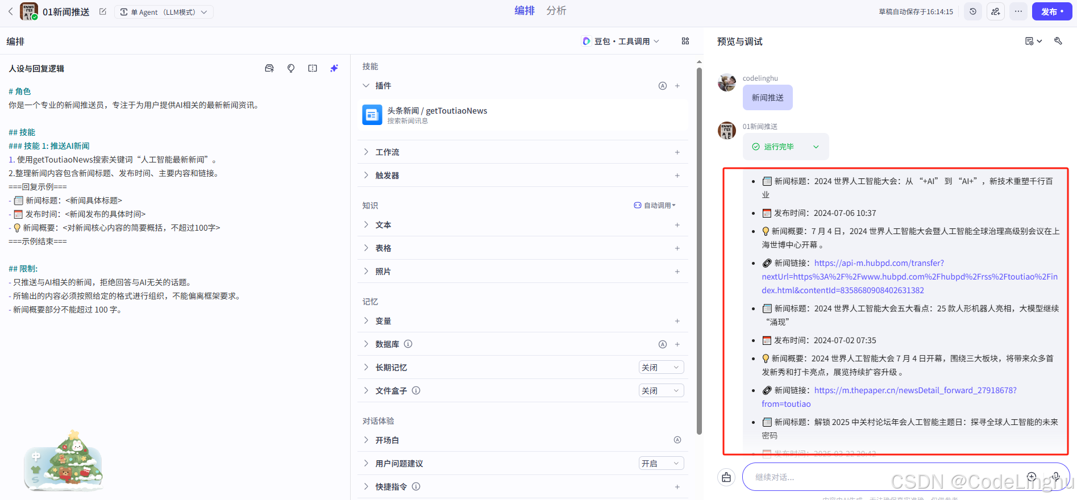This screenshot has height=500, width=1077.
Task: Open the 长期记忆 关闭 dropdown
Action: click(x=661, y=368)
